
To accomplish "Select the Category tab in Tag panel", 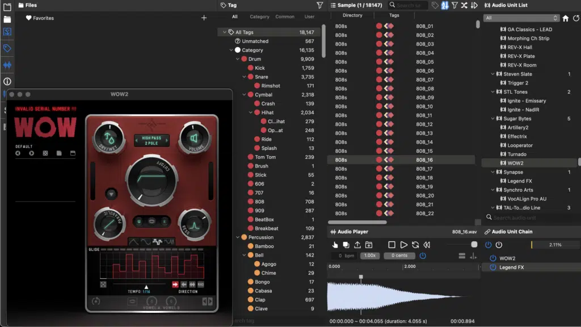I will 259,16.
